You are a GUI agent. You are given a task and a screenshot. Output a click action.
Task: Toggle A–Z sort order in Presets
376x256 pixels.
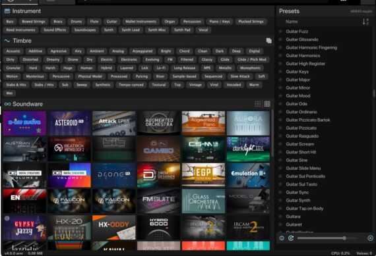pos(365,22)
